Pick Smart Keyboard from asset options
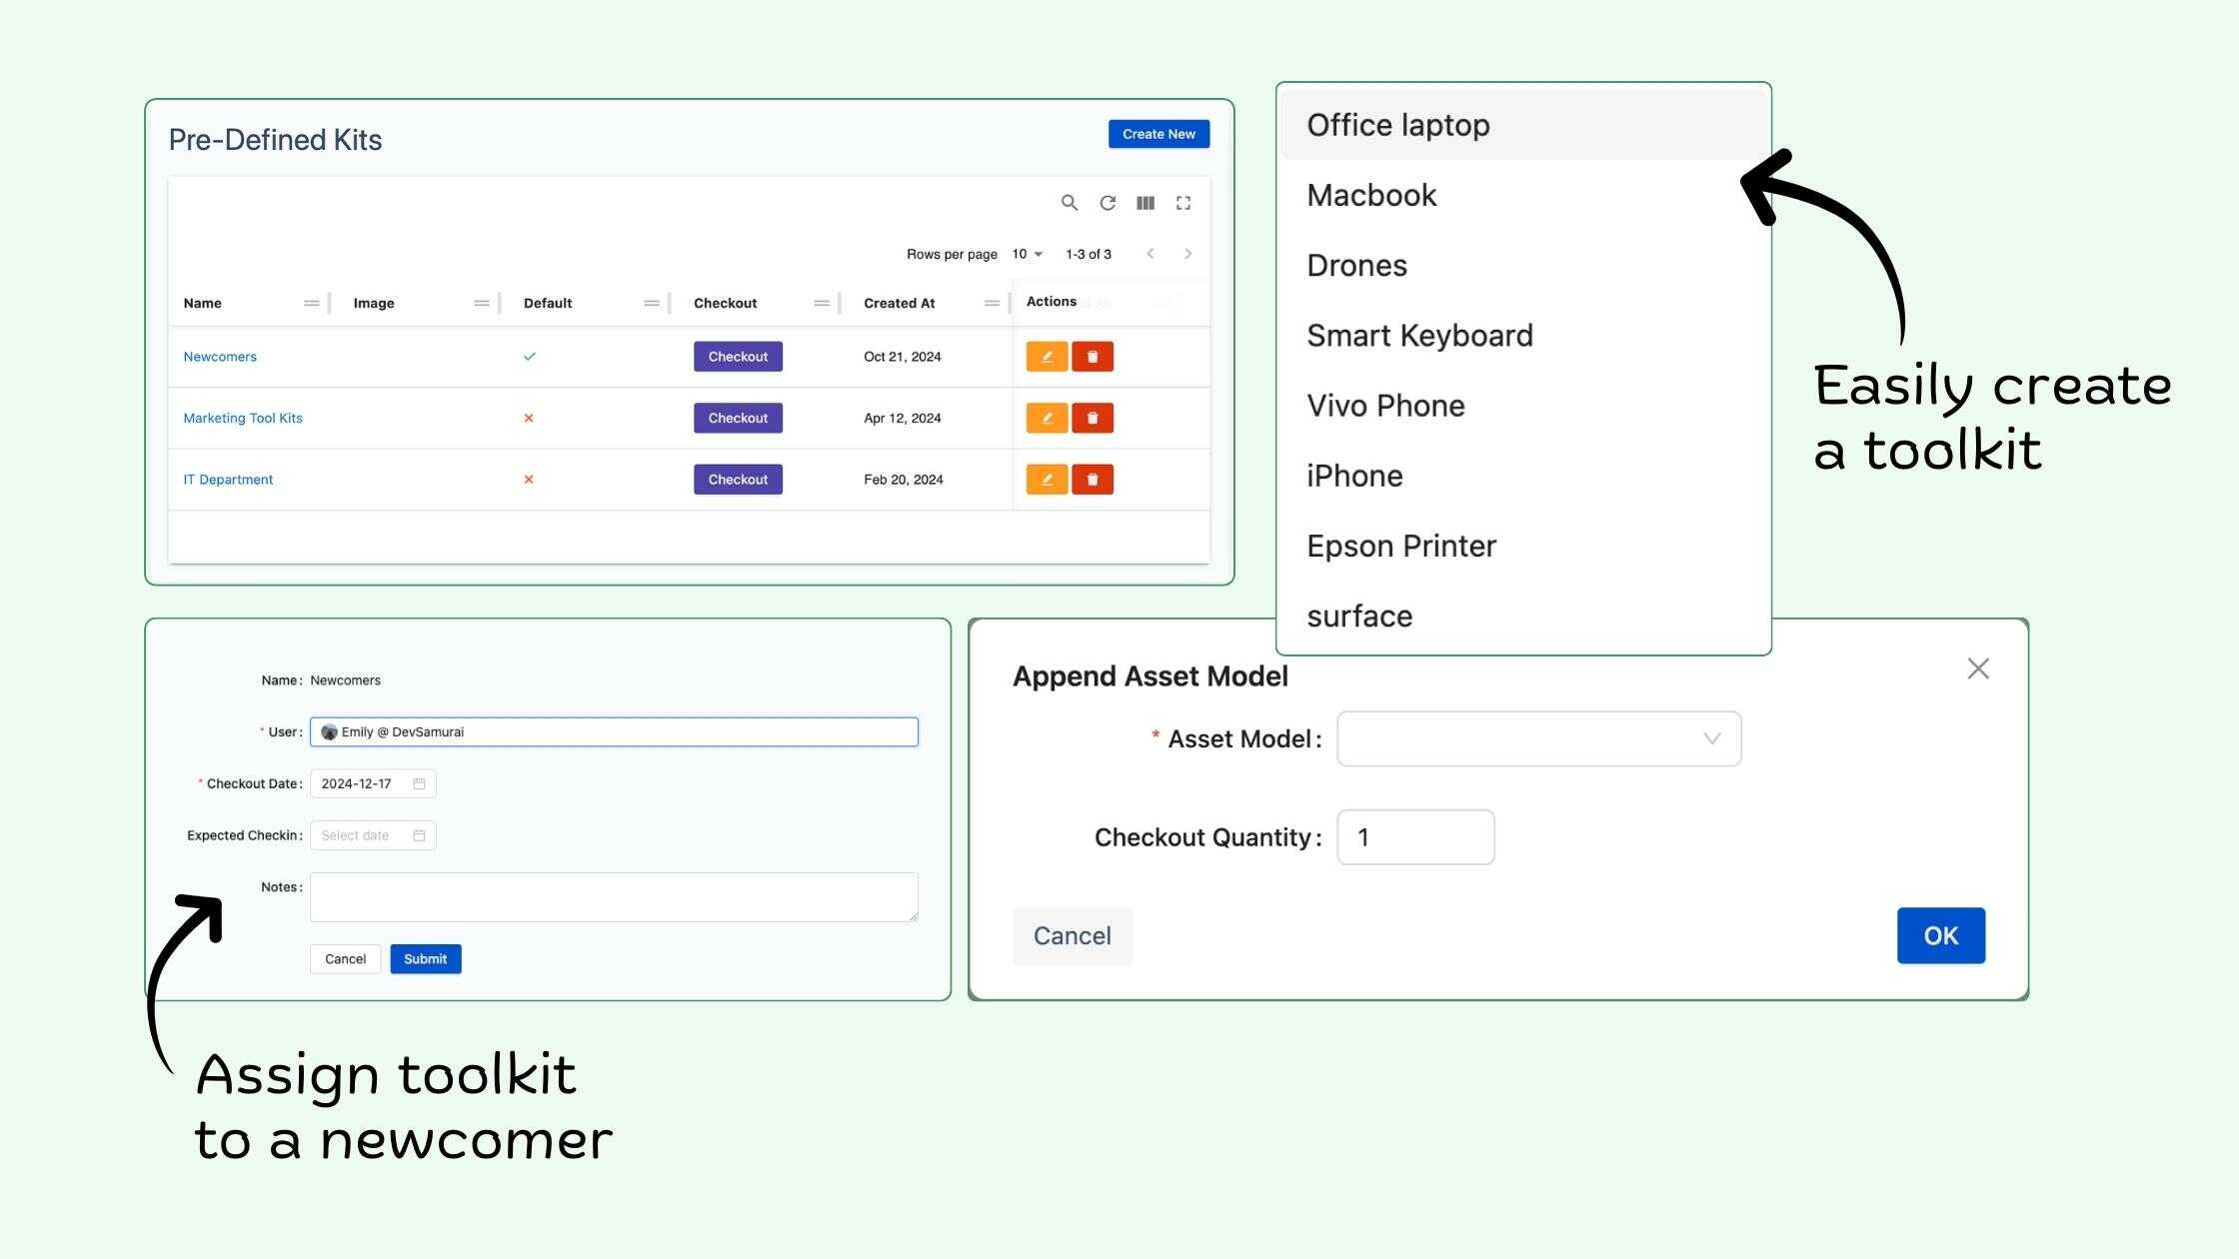2239x1259 pixels. pyautogui.click(x=1419, y=336)
